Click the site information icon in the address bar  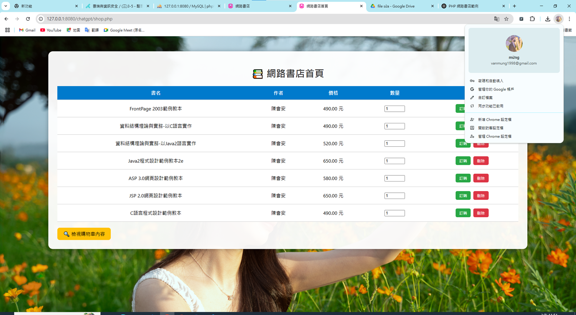[41, 19]
